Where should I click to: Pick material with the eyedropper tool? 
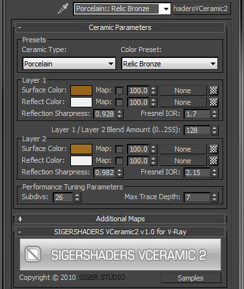click(x=63, y=8)
